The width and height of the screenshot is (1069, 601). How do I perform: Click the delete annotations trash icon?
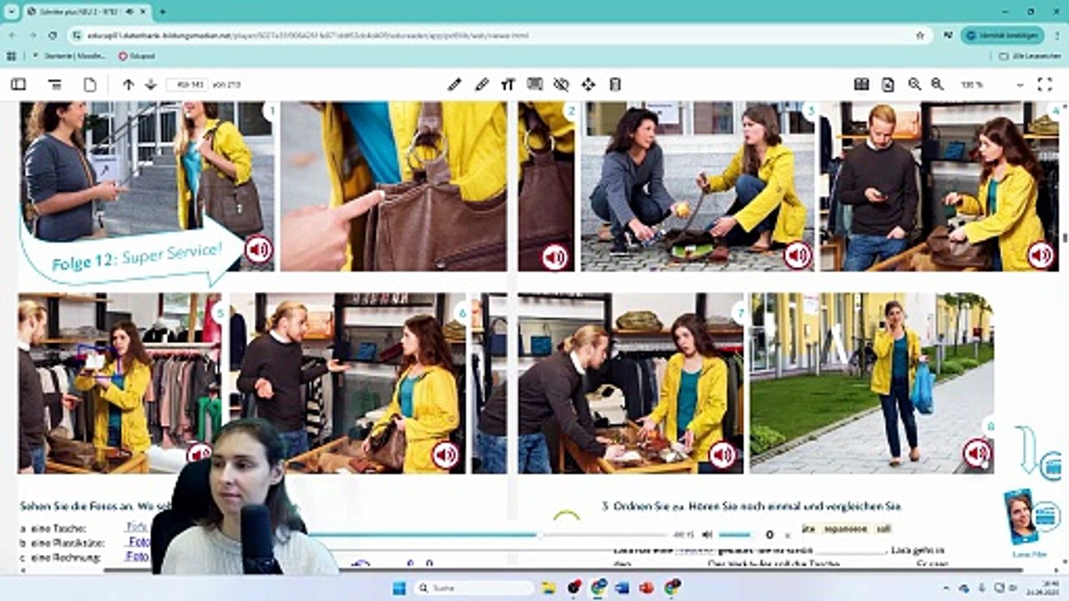click(x=616, y=84)
